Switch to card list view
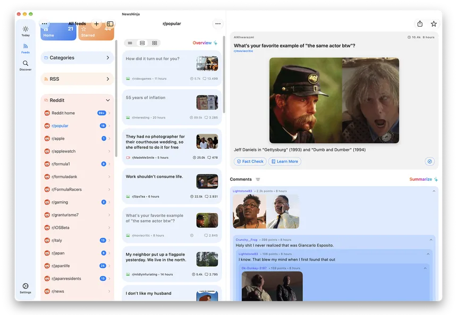This screenshot has height=315, width=457. point(142,43)
